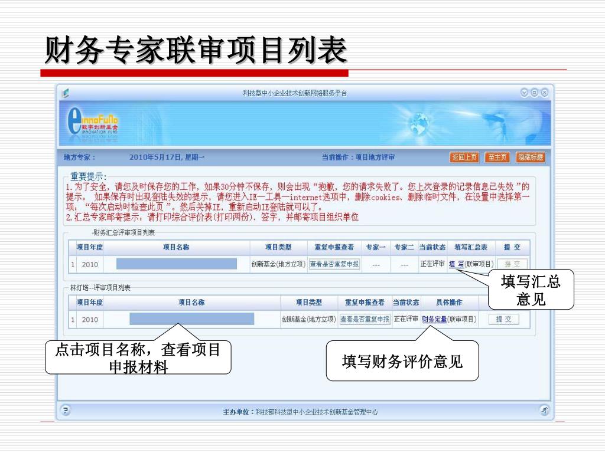
Task: Click the 项目年度 header in the 林灯塔 review table
Action: tap(90, 303)
